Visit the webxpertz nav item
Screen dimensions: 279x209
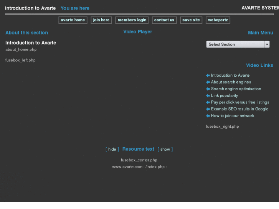coord(218,20)
